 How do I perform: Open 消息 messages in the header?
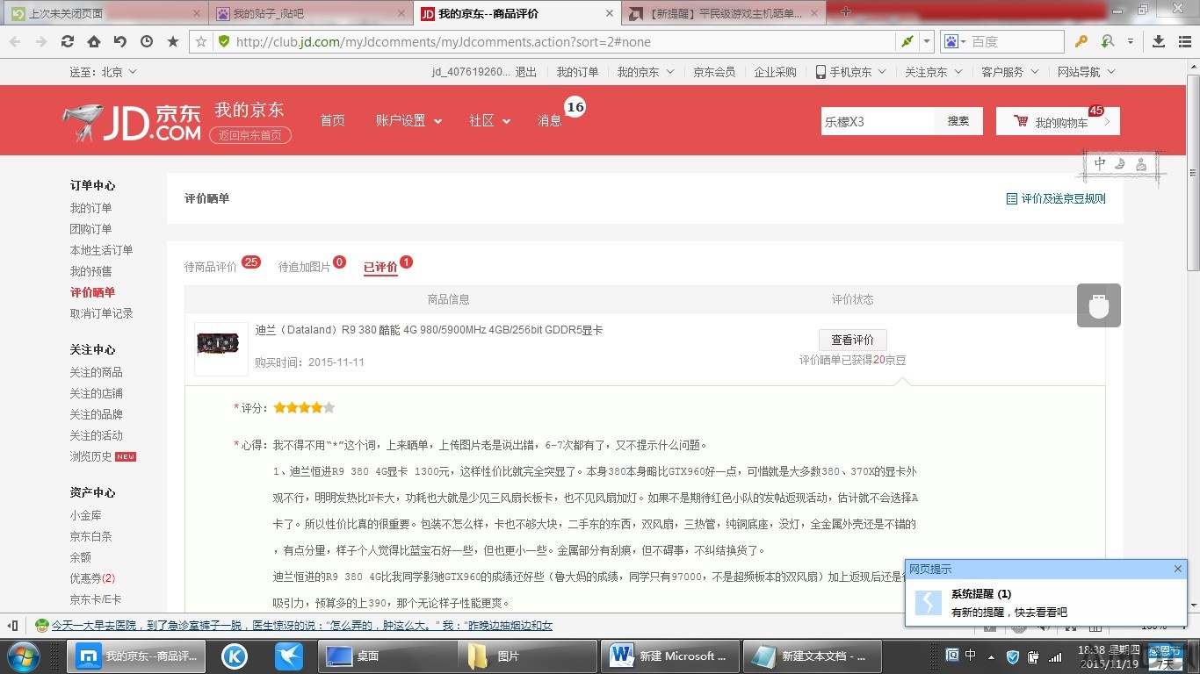click(550, 121)
